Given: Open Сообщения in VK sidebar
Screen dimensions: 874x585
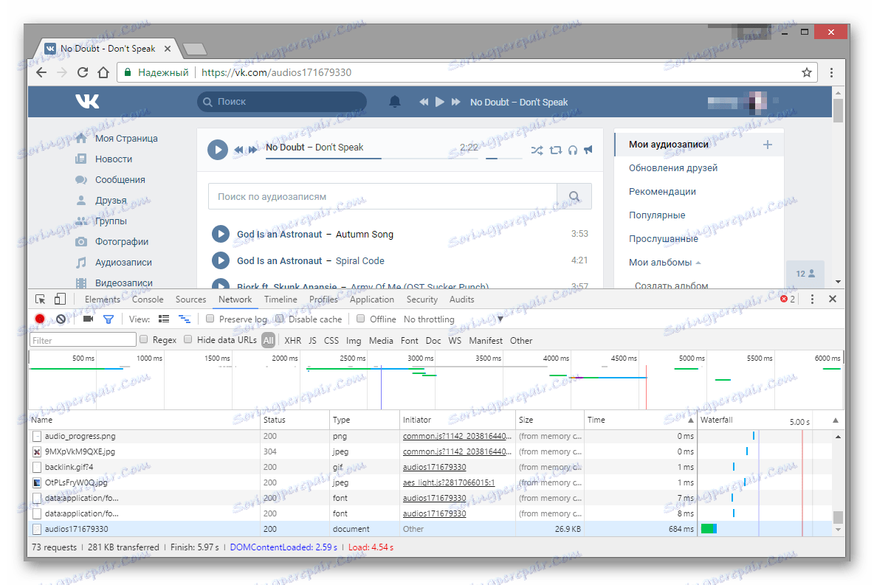Looking at the screenshot, I should coord(120,179).
